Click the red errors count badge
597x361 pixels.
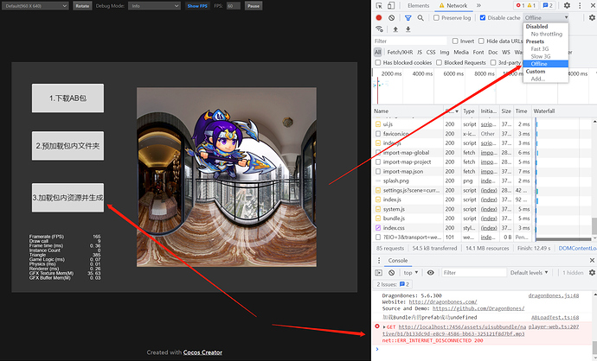pos(520,6)
